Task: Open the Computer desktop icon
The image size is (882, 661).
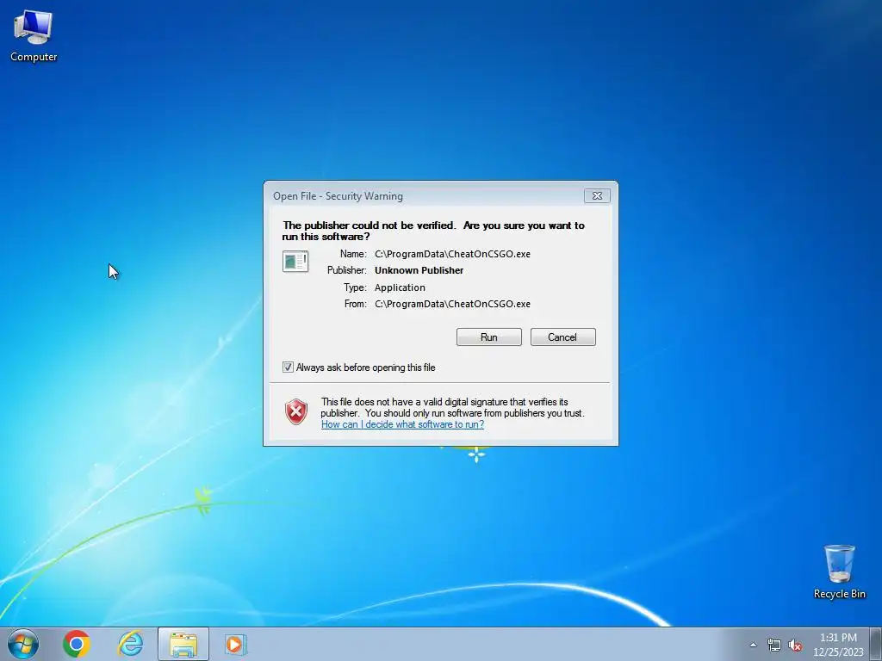Action: coord(34,36)
